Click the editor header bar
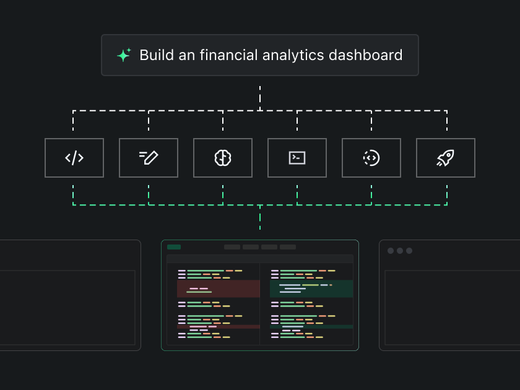 (x=260, y=258)
